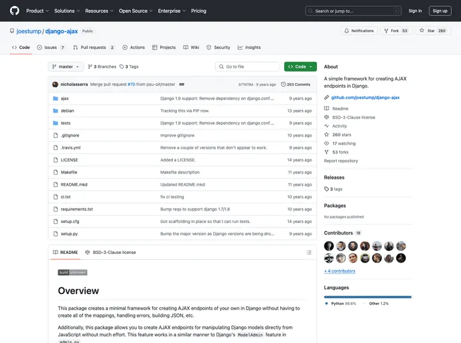Image resolution: width=461 pixels, height=343 pixels.
Task: Click the Python 98.8% language entry
Action: [340, 303]
